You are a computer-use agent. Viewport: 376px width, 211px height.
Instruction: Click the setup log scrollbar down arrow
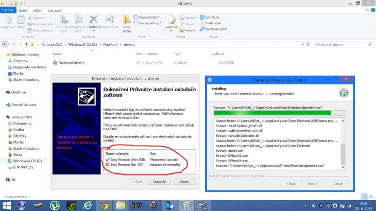click(343, 167)
